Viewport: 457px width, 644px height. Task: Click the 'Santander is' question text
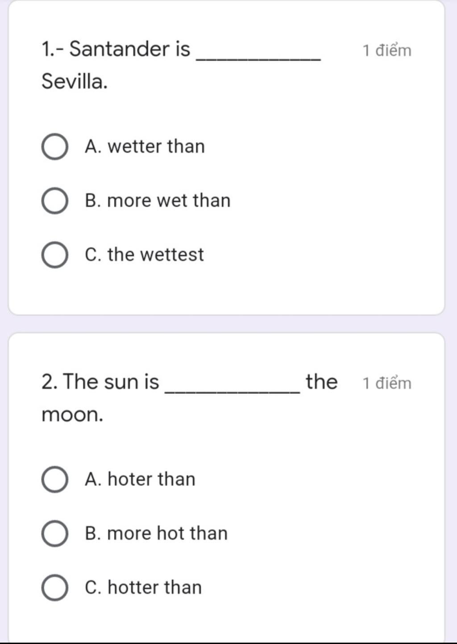[116, 49]
